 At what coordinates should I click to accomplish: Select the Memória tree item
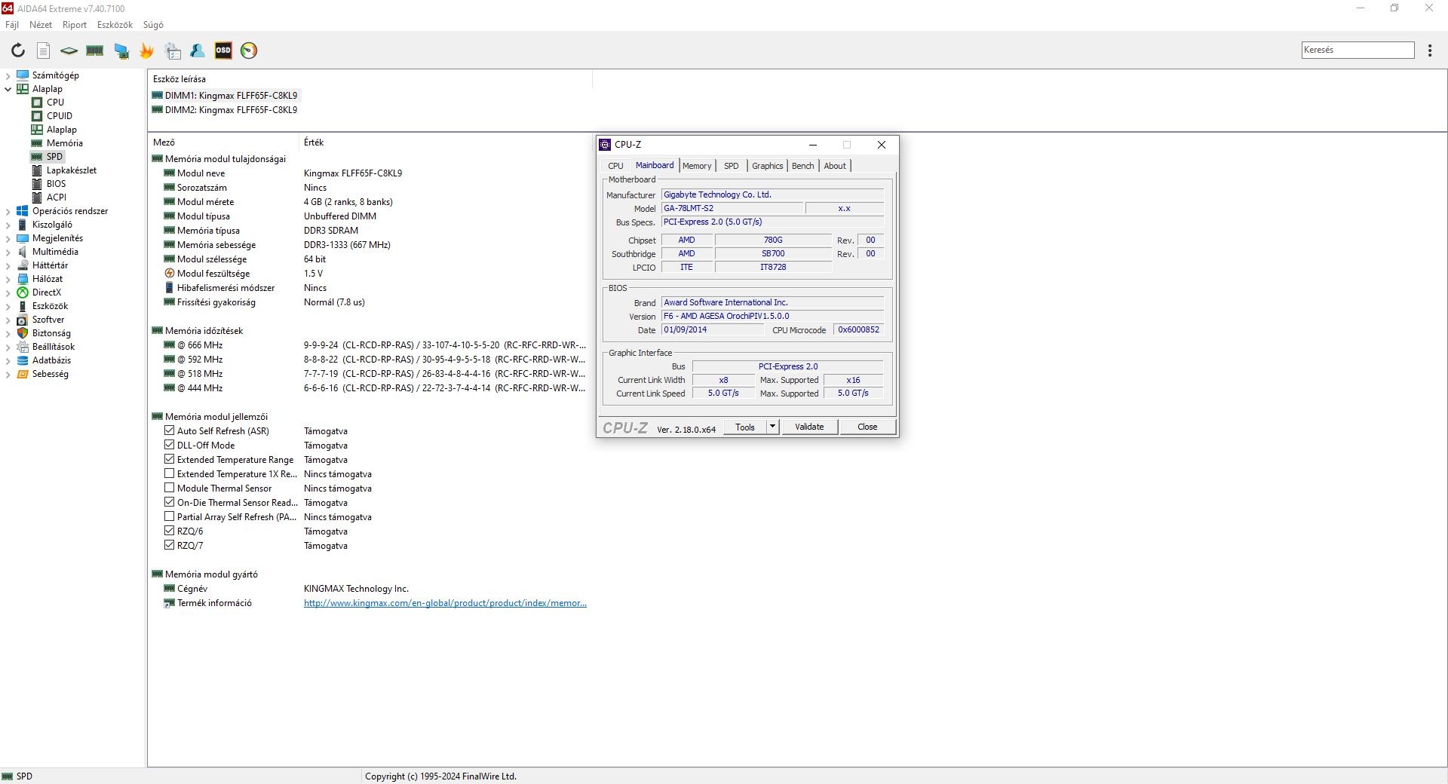[65, 143]
